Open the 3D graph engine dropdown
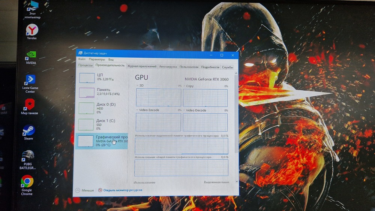 pyautogui.click(x=138, y=85)
